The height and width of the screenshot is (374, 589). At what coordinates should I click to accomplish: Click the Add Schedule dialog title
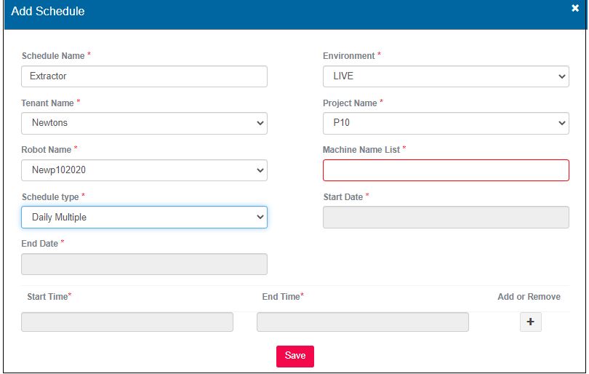coord(48,12)
